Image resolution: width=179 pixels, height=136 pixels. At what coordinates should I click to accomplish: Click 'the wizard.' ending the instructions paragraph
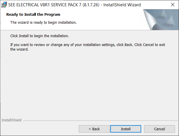tap(19, 49)
